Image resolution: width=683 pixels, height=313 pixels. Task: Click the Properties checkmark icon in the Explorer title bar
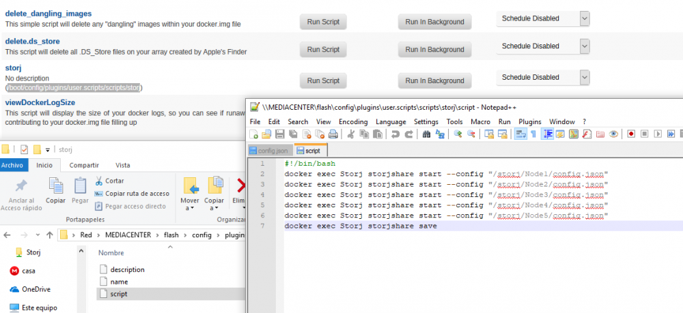[25, 149]
